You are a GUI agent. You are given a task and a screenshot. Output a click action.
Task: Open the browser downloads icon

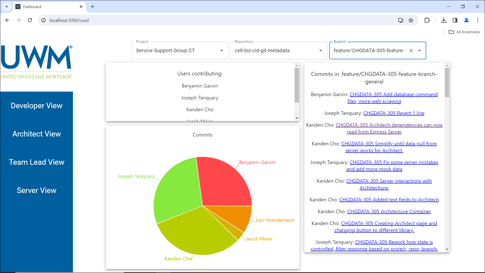[444, 20]
